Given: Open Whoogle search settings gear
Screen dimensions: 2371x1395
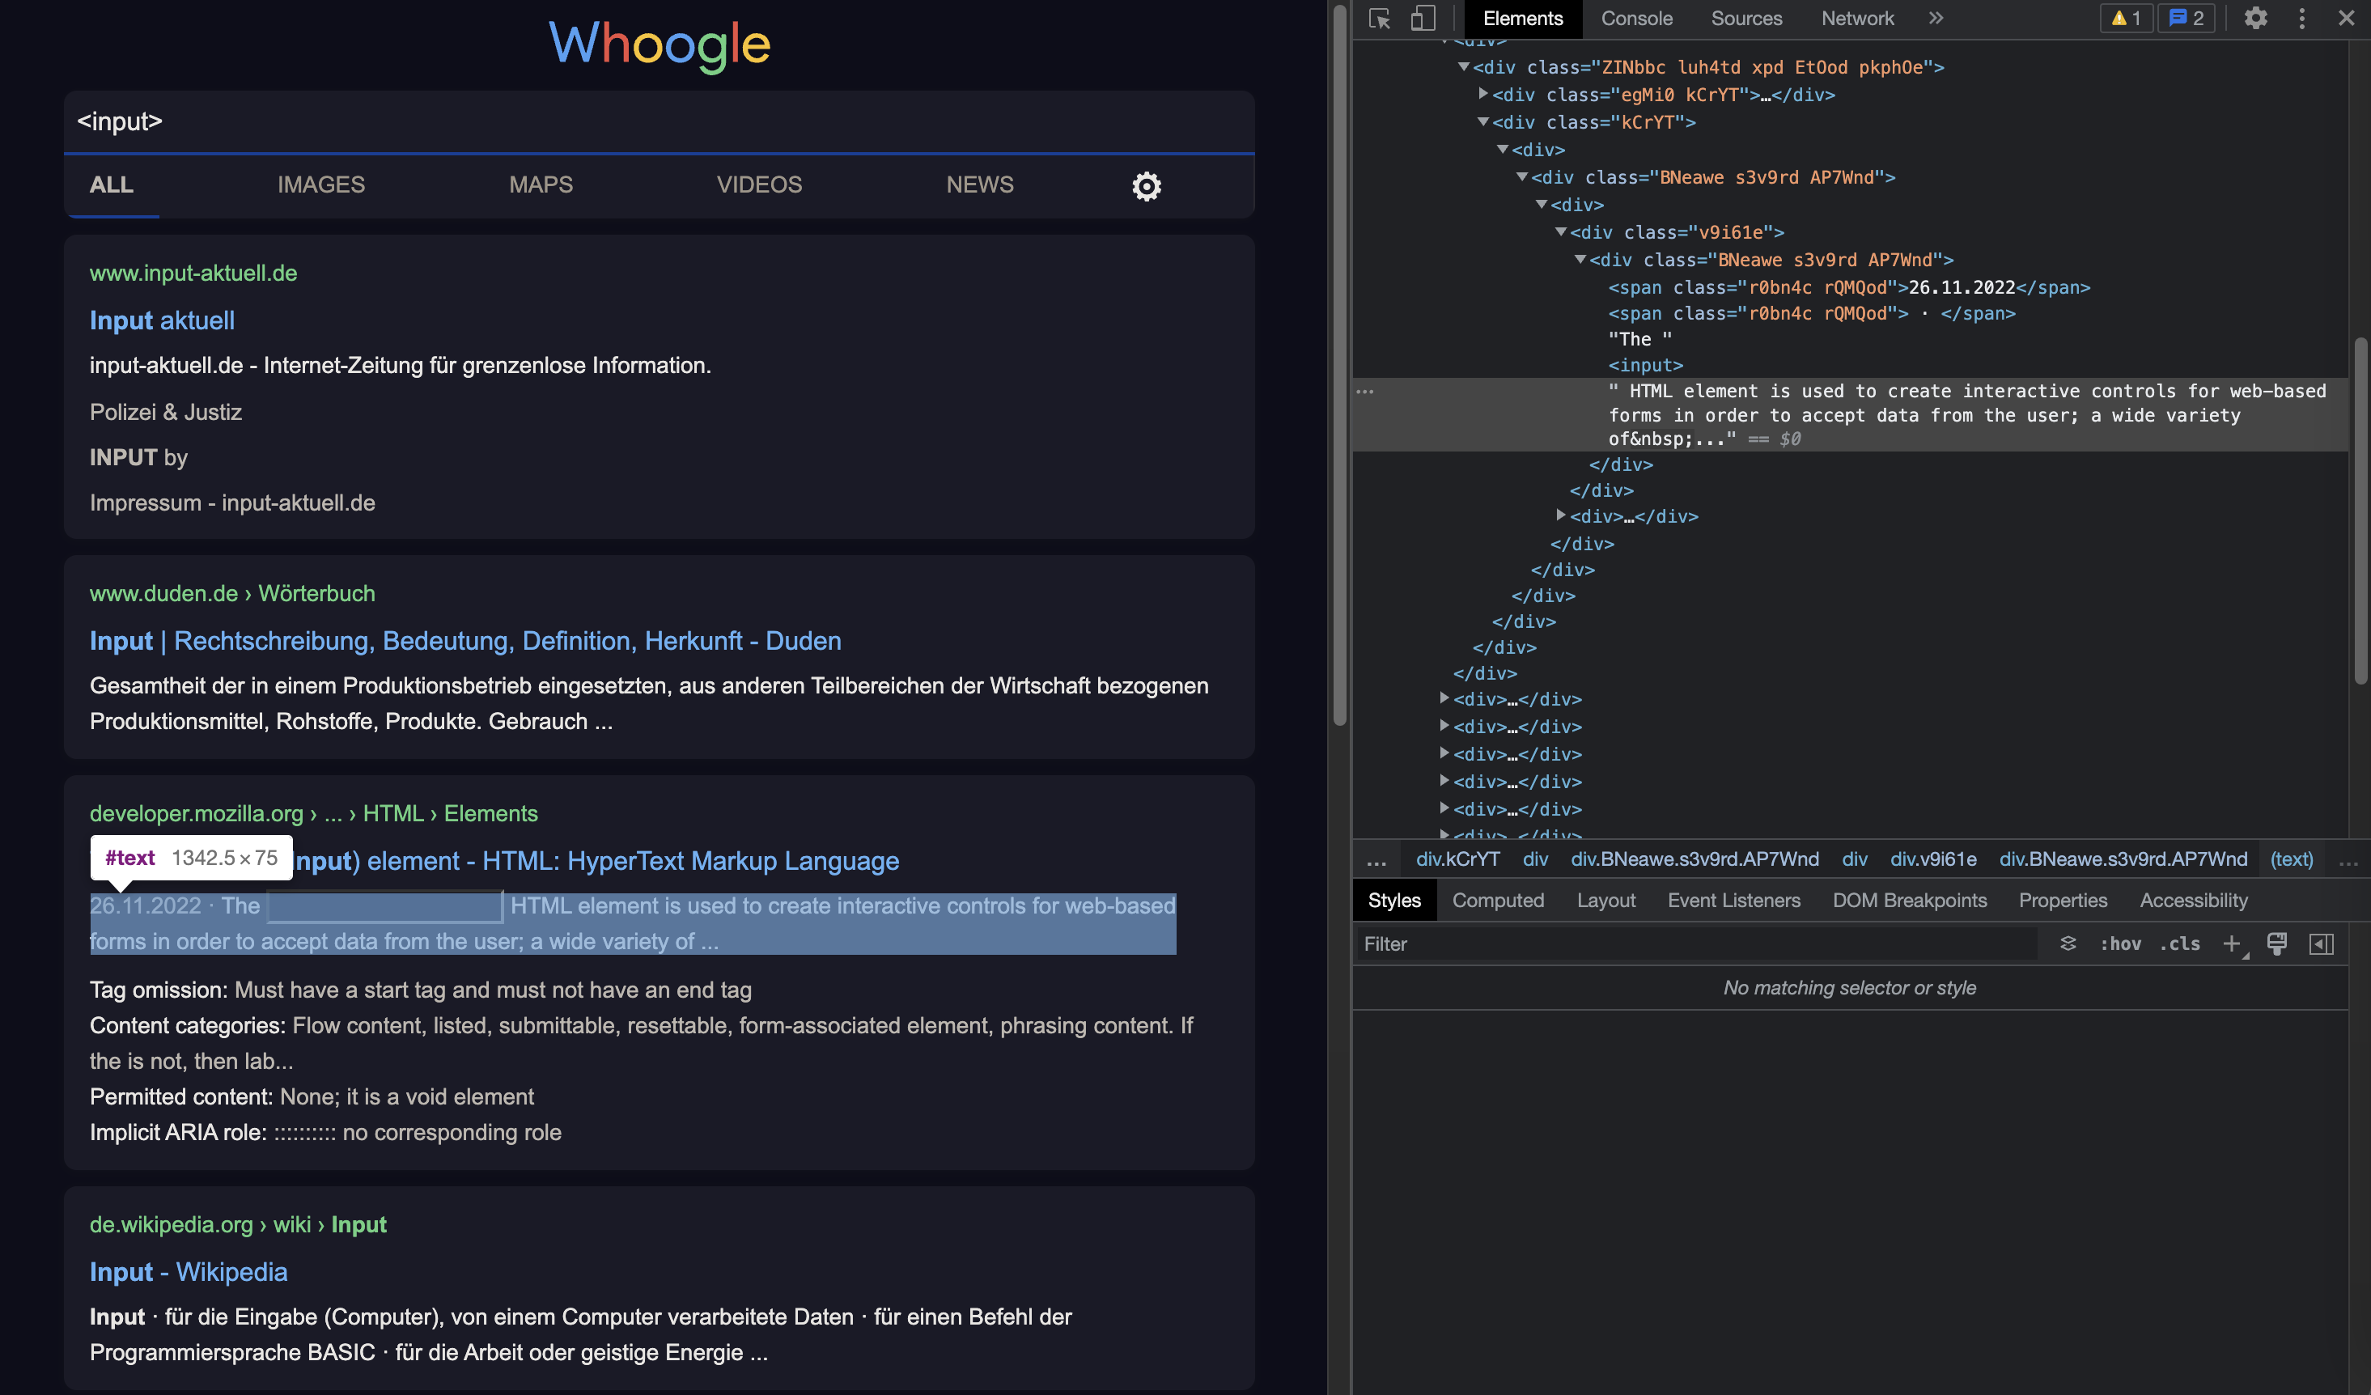Looking at the screenshot, I should point(1146,186).
